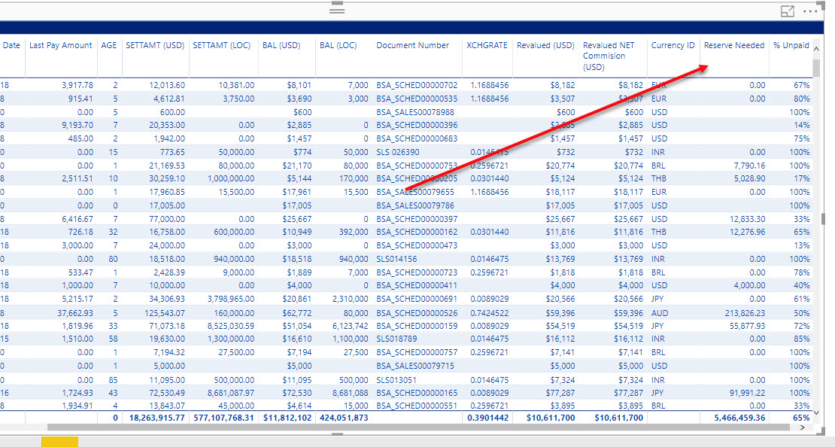Select document BSA_SCHED00000535 cell
This screenshot has height=447, width=835.
coord(417,99)
